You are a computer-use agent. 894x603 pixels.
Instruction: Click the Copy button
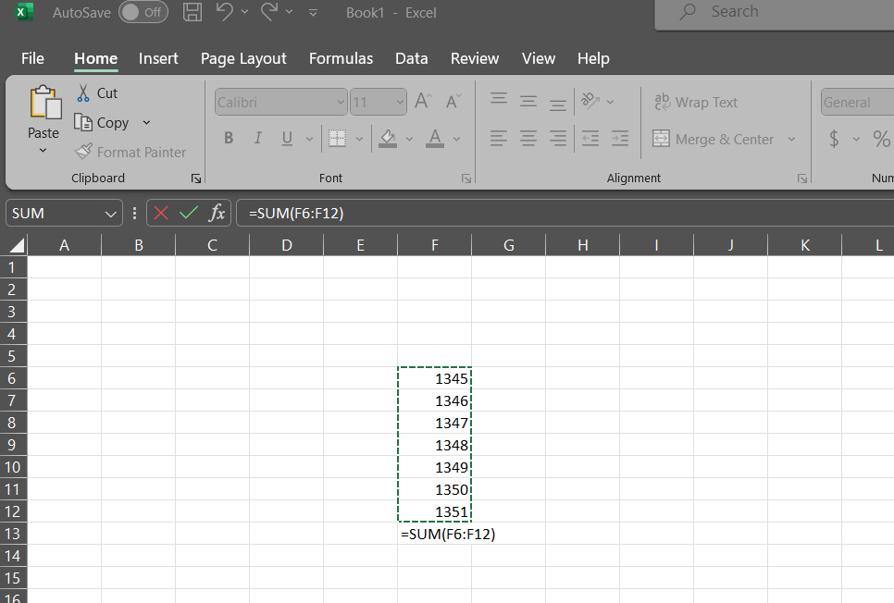(102, 122)
